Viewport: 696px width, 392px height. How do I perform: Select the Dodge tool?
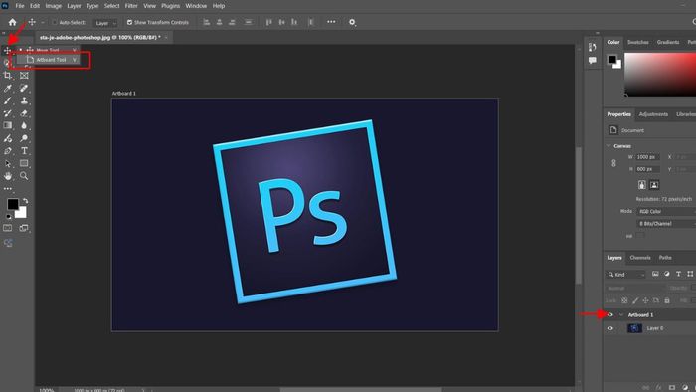coord(24,138)
